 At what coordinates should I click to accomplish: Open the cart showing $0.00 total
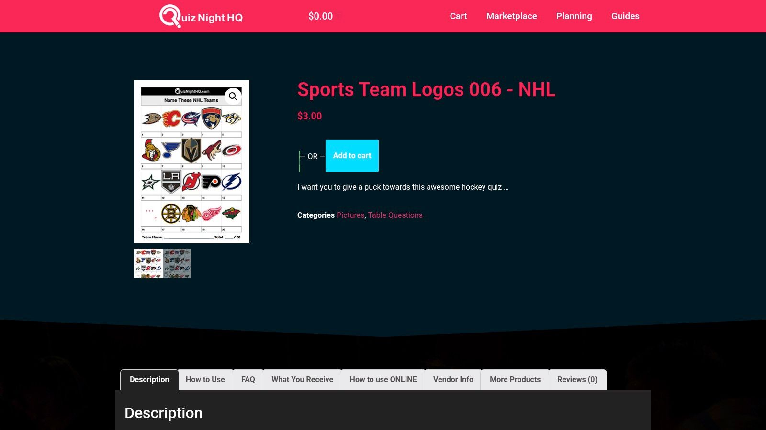pos(320,16)
